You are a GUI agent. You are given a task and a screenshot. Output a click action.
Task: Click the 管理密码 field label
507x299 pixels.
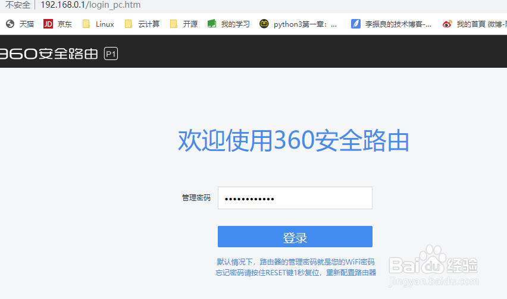point(196,197)
